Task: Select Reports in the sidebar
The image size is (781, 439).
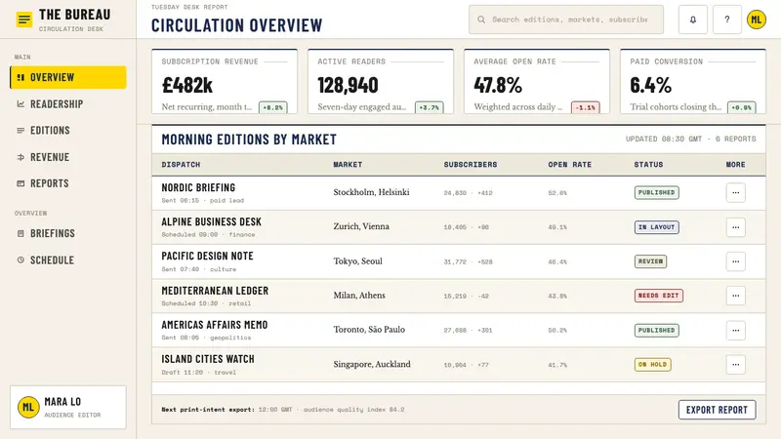Action: (x=68, y=183)
